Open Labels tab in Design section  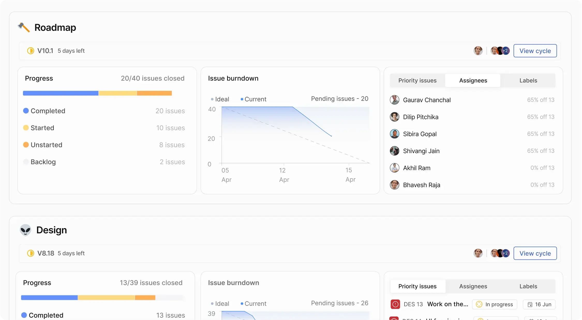tap(528, 286)
